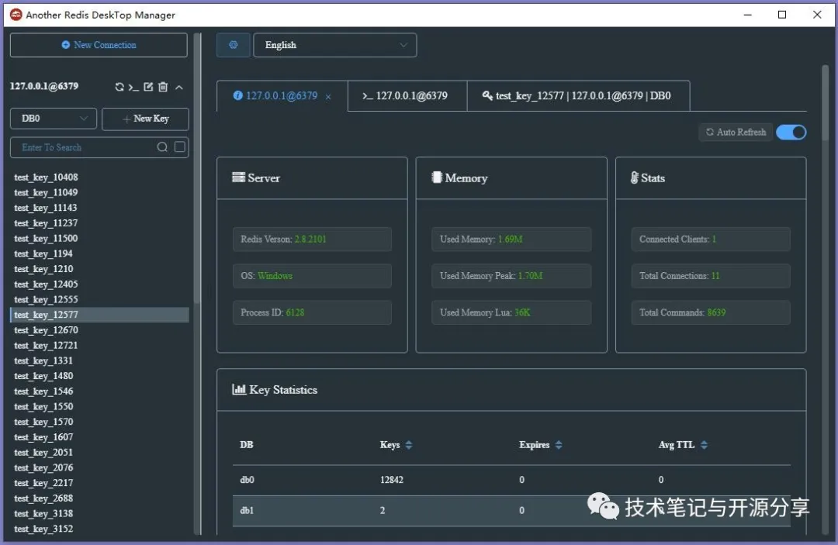This screenshot has height=545, width=838.
Task: Click the New Connection button
Action: coord(99,45)
